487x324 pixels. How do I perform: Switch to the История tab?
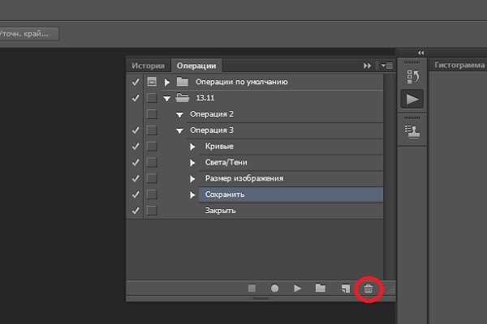(x=149, y=66)
